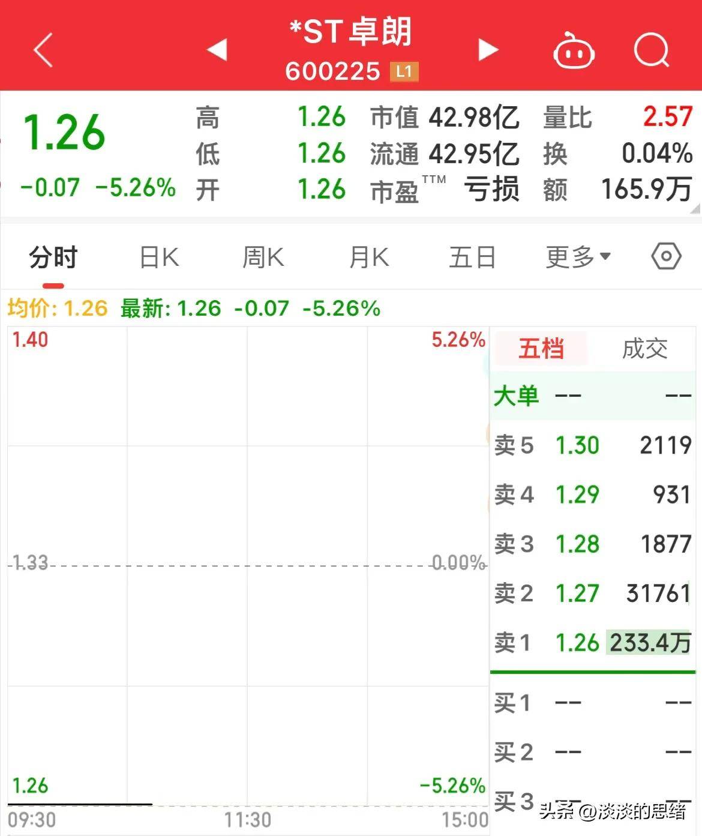Open the hexagon chart settings icon
The image size is (702, 836).
[666, 257]
